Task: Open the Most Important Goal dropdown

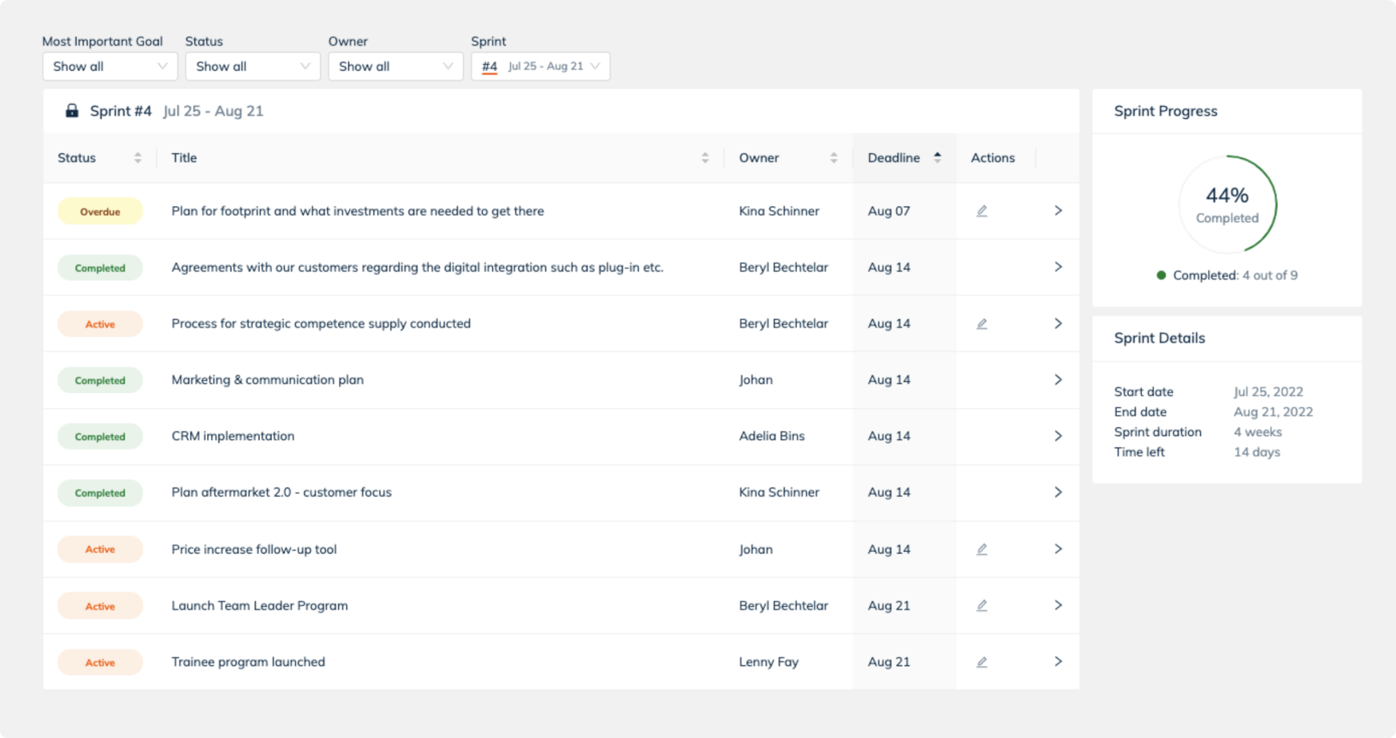Action: click(110, 66)
